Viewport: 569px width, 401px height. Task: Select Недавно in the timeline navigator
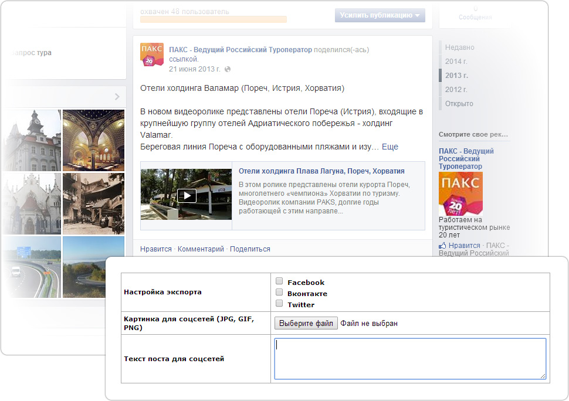tap(460, 47)
